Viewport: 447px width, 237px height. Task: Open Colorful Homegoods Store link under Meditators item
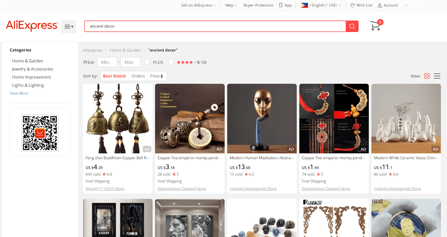pos(253,189)
